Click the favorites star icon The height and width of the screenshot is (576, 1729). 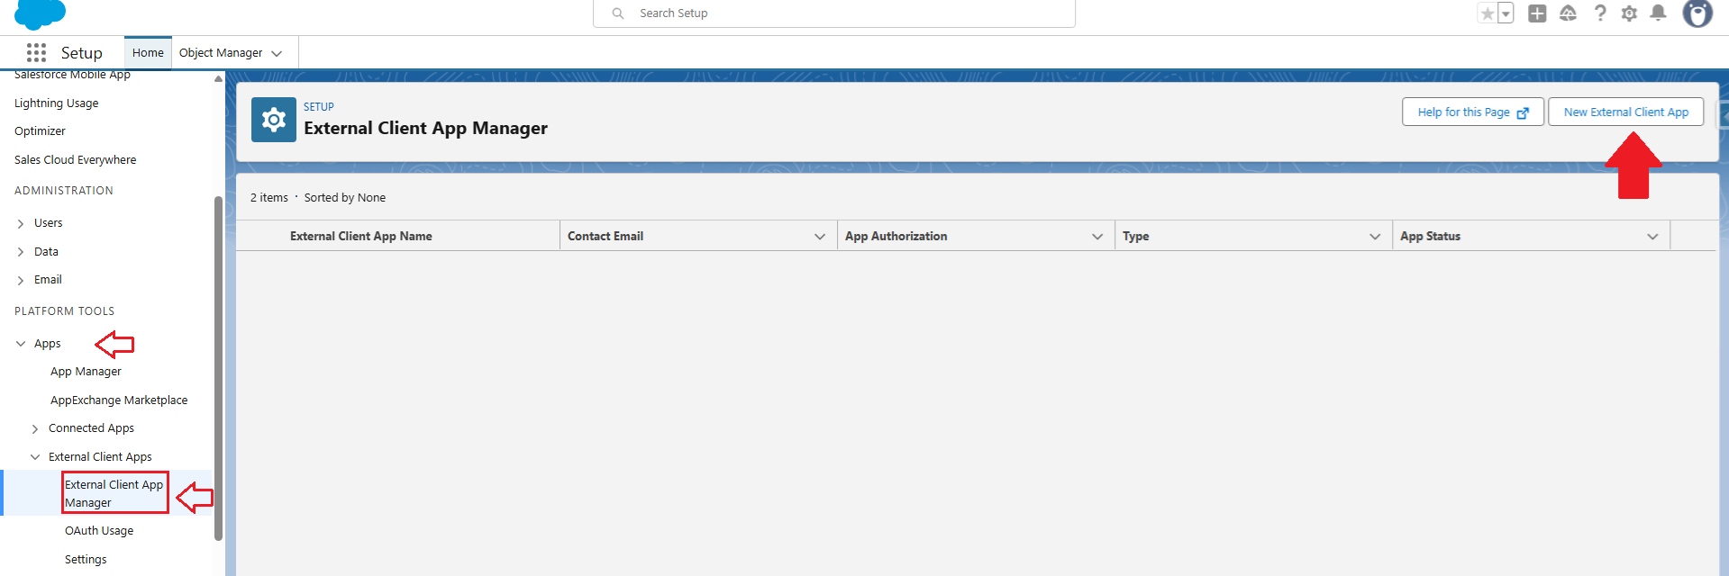click(x=1488, y=13)
